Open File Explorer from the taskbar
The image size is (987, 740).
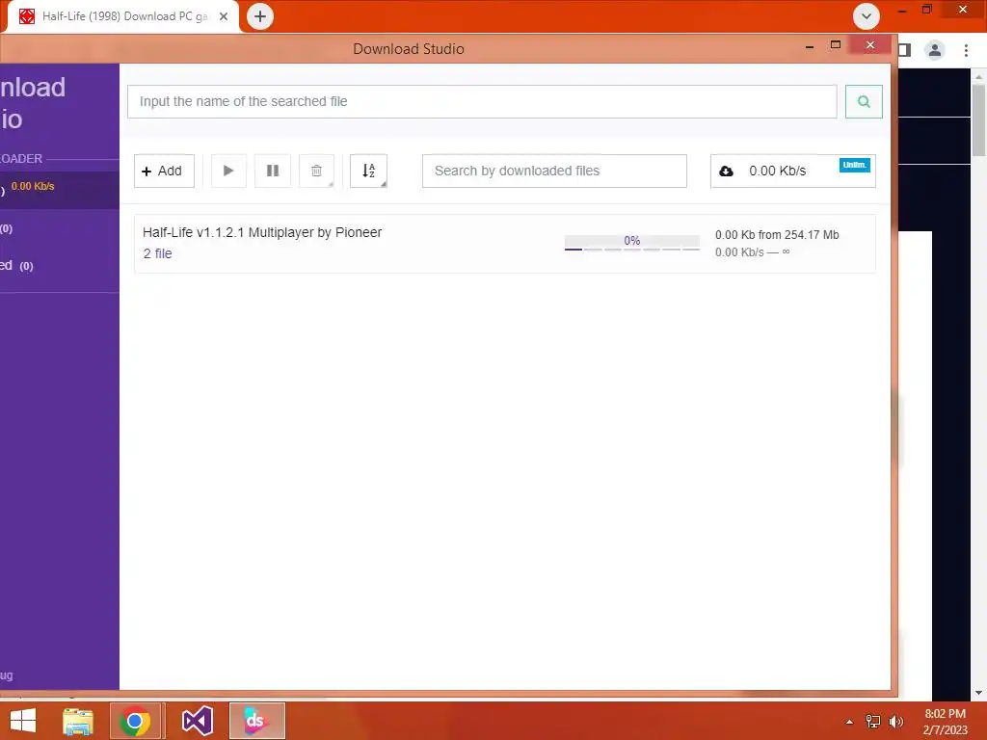pos(78,721)
